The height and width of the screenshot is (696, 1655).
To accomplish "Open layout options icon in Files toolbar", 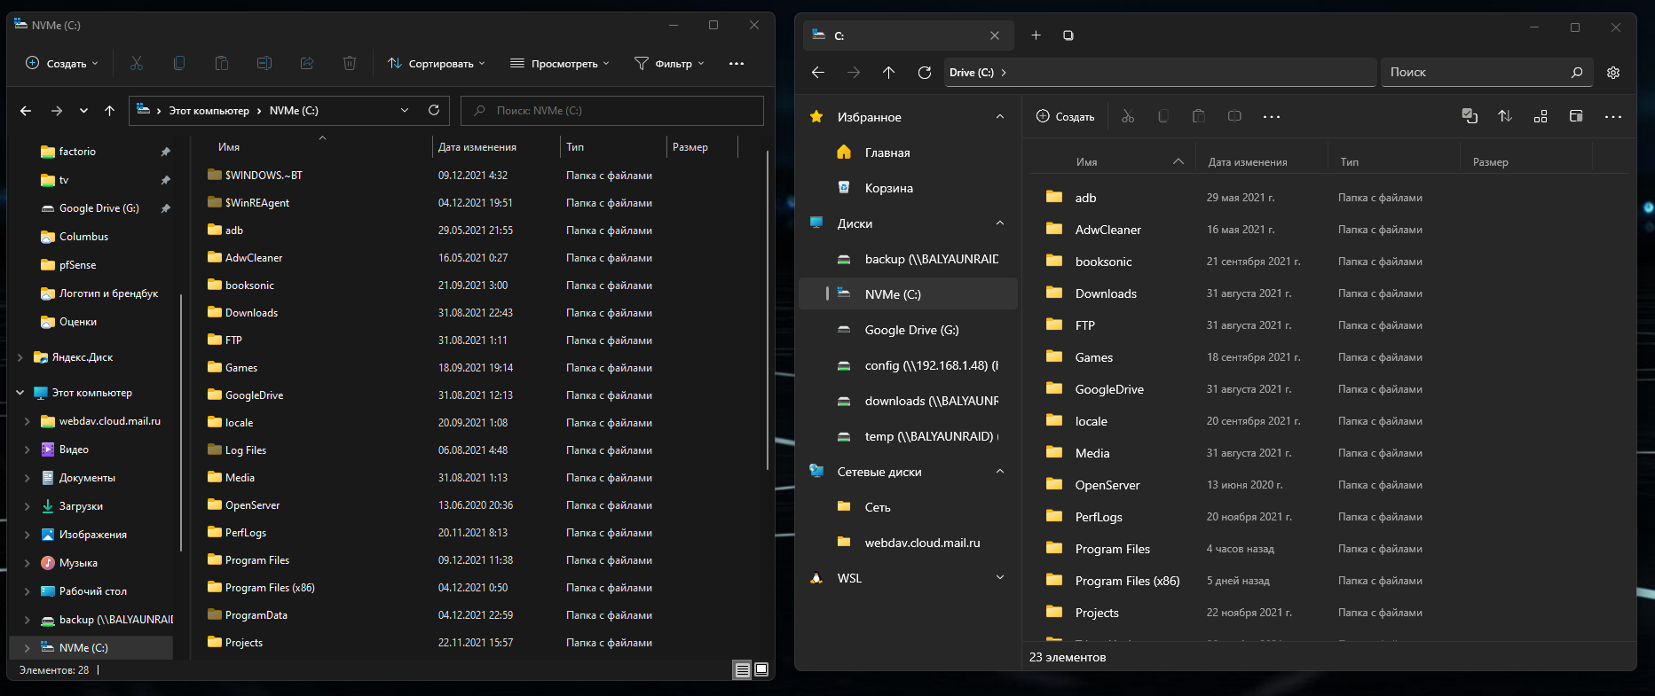I will pos(1541,116).
